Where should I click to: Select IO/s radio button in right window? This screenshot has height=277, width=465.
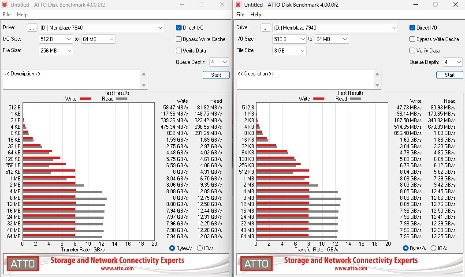pyautogui.click(x=433, y=248)
